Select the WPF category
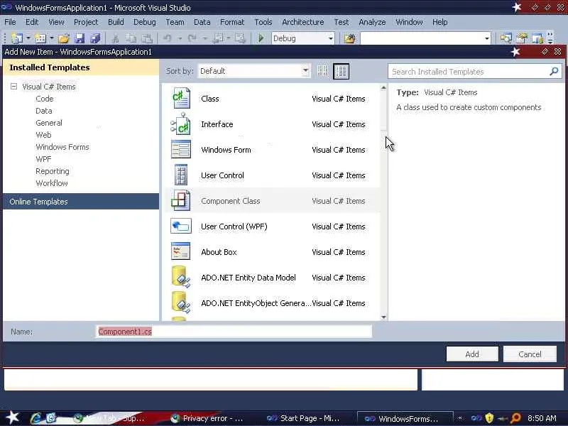568x426 pixels. 43,158
